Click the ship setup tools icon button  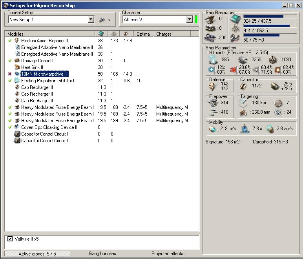click(102, 20)
